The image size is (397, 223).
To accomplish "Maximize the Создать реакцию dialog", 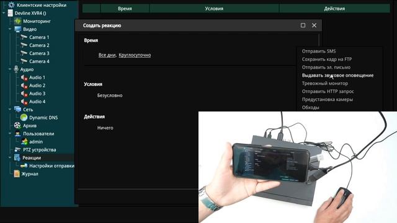I will point(303,25).
